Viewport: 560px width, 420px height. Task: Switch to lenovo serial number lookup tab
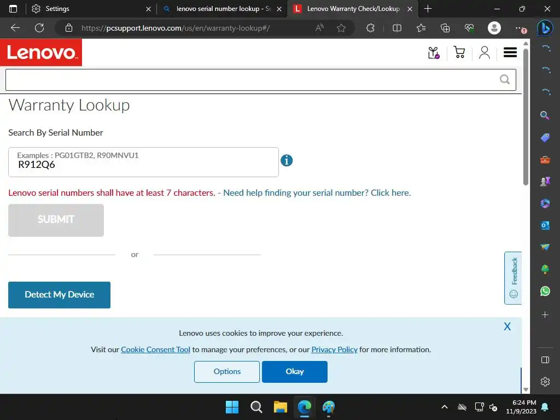222,9
